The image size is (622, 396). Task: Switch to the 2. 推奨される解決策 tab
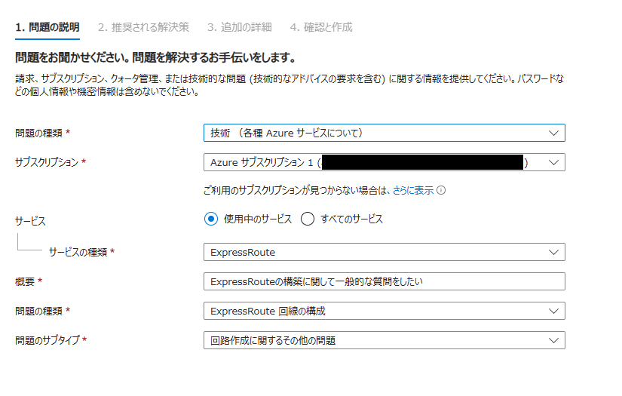pos(143,27)
